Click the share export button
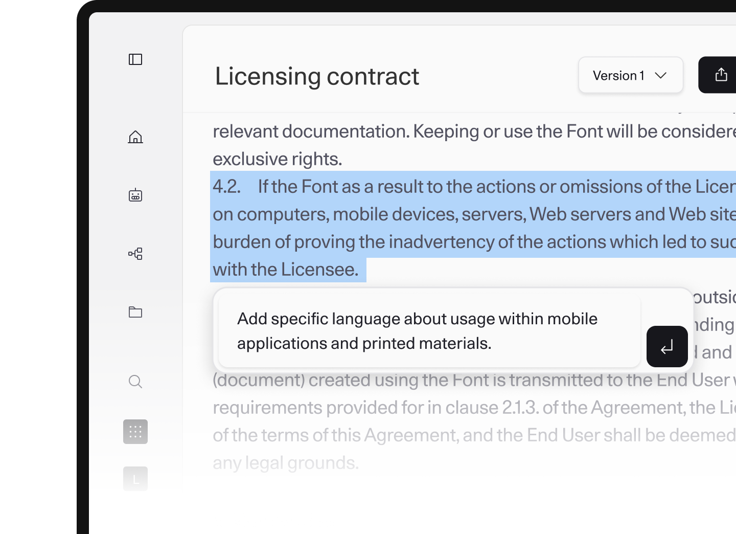This screenshot has height=534, width=736. pos(721,75)
